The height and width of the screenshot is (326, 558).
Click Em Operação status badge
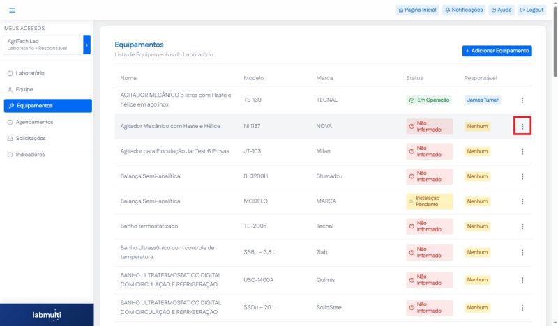pyautogui.click(x=429, y=100)
